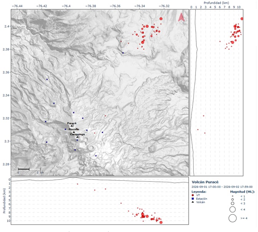Click the '2.4' latitude tick label

[7, 26]
